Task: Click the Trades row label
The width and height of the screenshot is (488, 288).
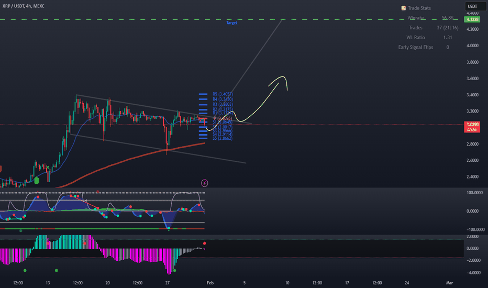Action: (416, 28)
